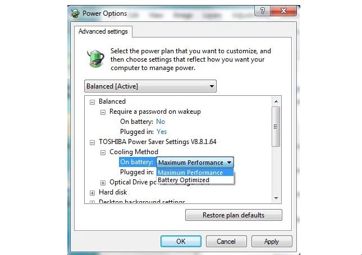
Task: Collapse the Balanced tree node
Action: coord(92,102)
